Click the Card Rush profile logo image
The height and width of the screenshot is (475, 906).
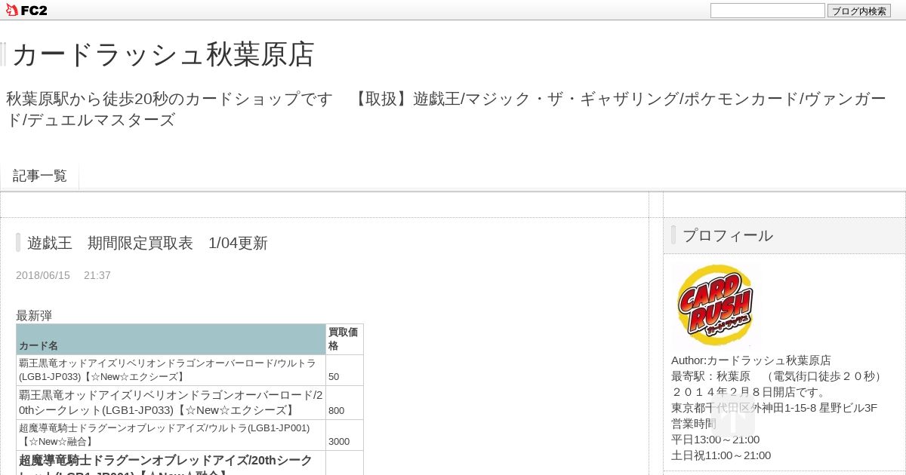[x=714, y=305]
